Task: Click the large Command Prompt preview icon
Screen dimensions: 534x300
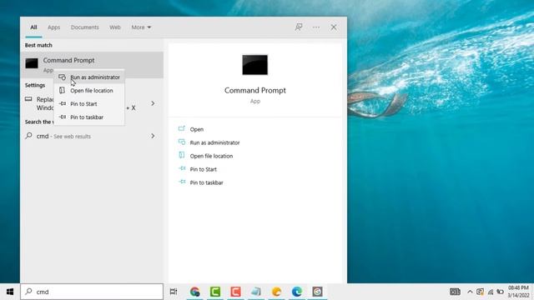Action: click(x=255, y=65)
